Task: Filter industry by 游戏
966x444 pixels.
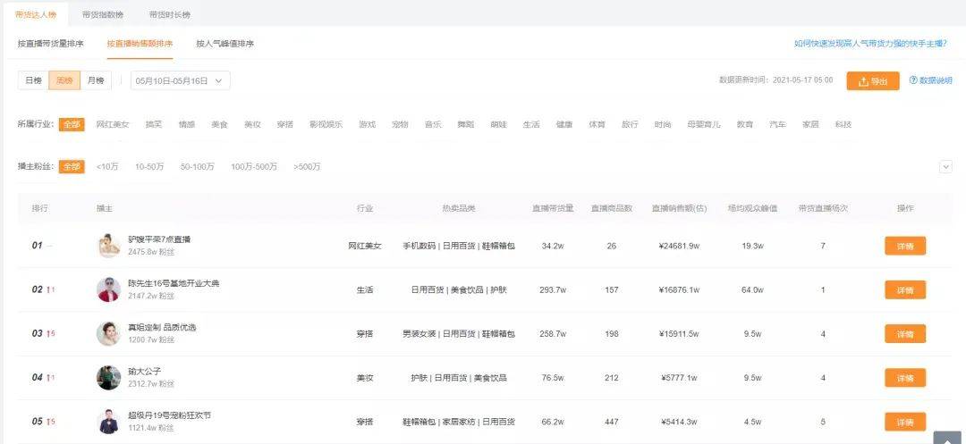Action: click(368, 124)
